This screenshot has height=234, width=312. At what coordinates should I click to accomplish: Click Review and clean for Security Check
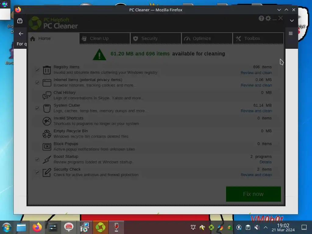(256, 175)
